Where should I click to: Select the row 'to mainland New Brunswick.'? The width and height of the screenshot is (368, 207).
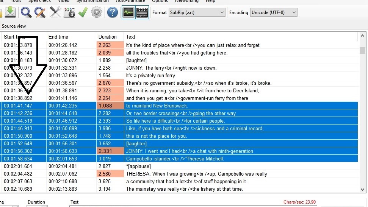180,106
